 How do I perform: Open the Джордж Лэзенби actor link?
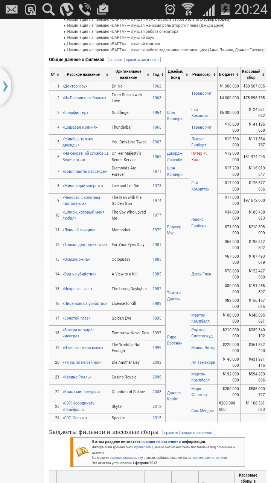[175, 157]
